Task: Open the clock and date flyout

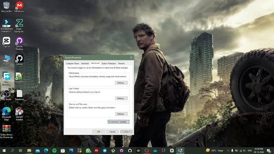Action: [x=259, y=151]
